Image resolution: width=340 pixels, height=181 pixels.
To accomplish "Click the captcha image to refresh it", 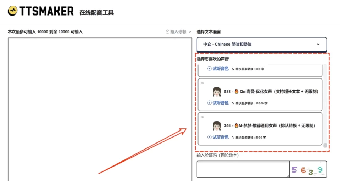I will click(x=308, y=170).
